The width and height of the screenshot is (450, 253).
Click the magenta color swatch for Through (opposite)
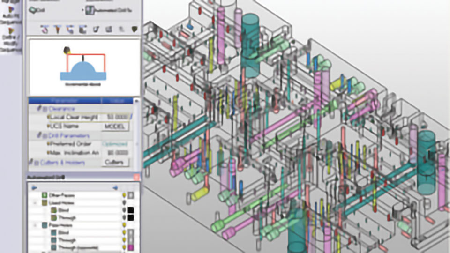132,247
